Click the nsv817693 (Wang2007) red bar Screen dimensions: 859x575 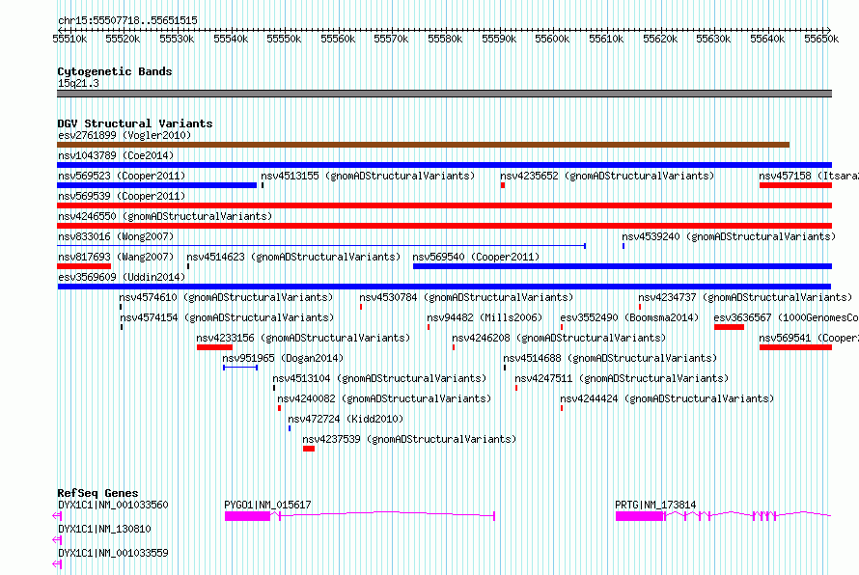pyautogui.click(x=84, y=266)
